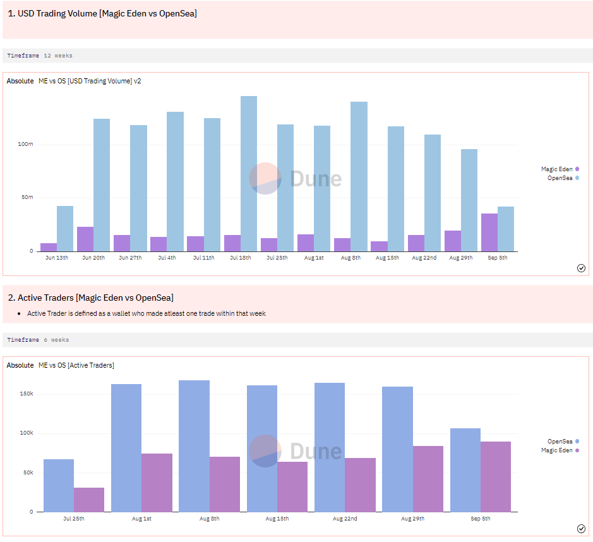Click the '100m' y-axis label
Screen dimensions: 593x542
(25, 144)
